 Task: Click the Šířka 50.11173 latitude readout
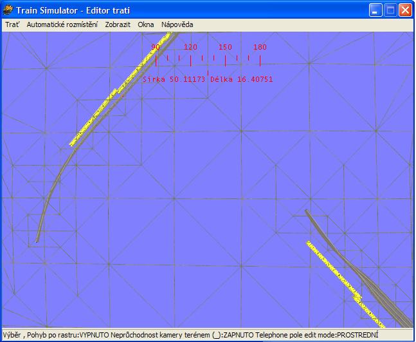[x=174, y=79]
